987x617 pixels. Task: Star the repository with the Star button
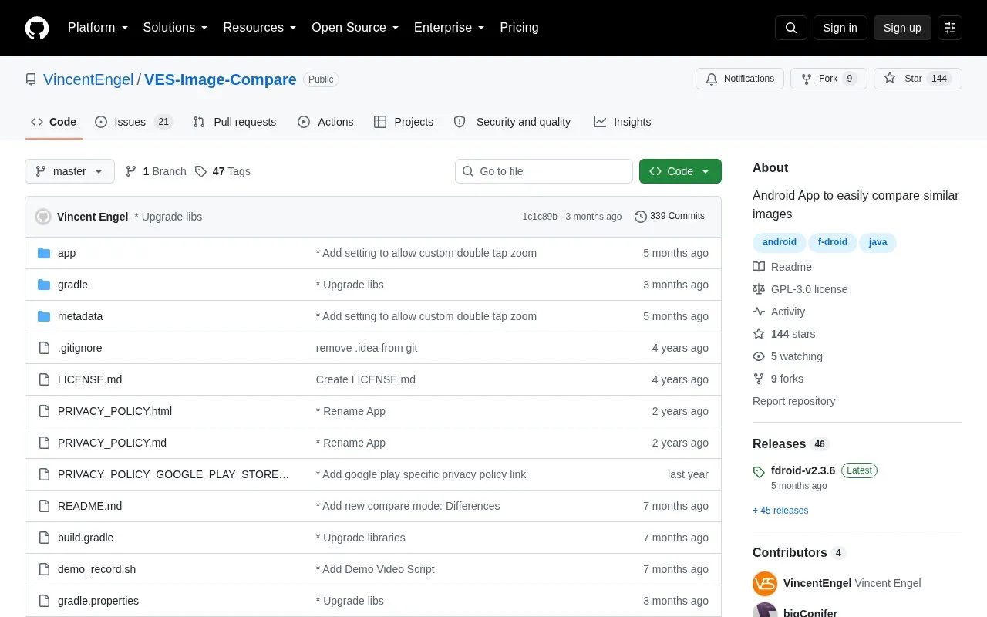click(x=918, y=79)
